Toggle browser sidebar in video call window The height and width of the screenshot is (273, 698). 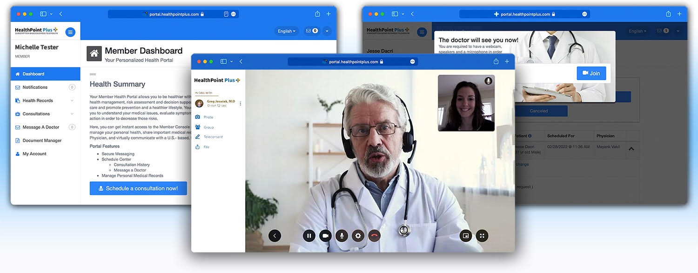coord(223,61)
